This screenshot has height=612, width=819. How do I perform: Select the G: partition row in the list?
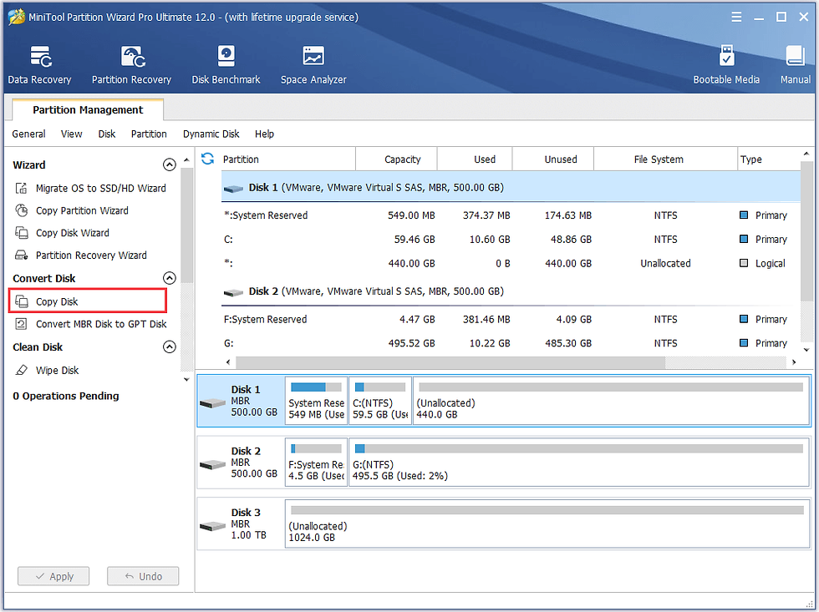pos(511,343)
